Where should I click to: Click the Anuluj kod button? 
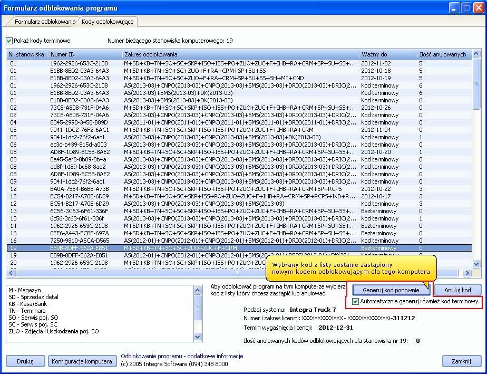(x=457, y=290)
